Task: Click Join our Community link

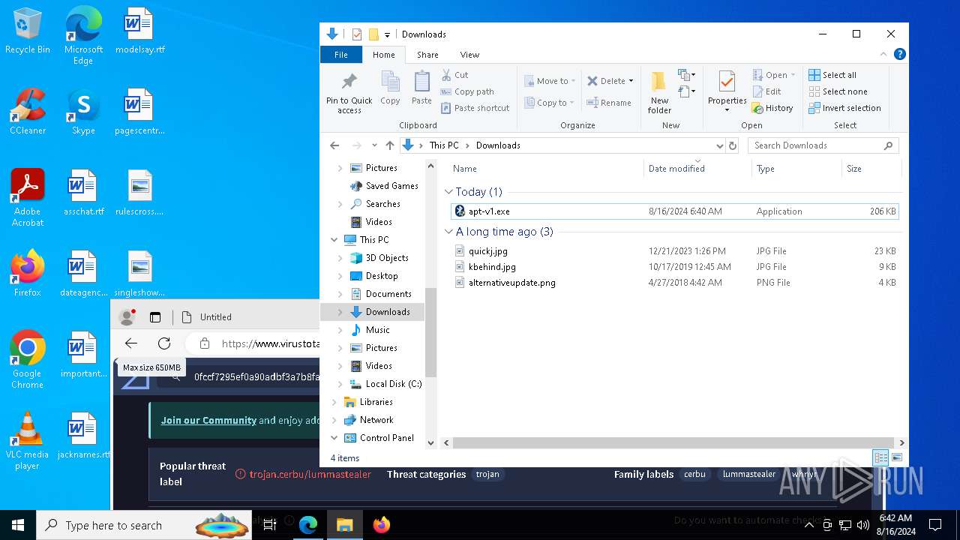Action: [208, 420]
